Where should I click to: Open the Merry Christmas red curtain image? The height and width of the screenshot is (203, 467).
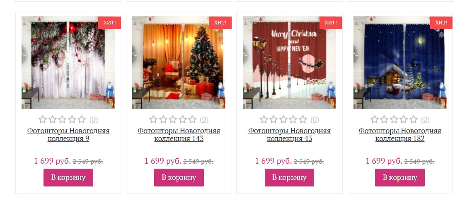tap(289, 63)
